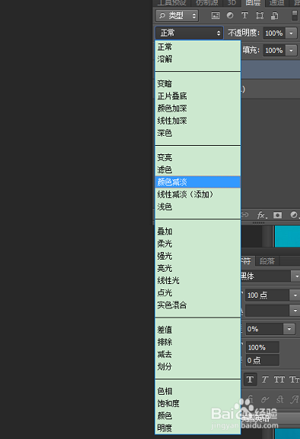Toggle fi standard ligatures option
Screen dimensions: 300x439
(251, 399)
